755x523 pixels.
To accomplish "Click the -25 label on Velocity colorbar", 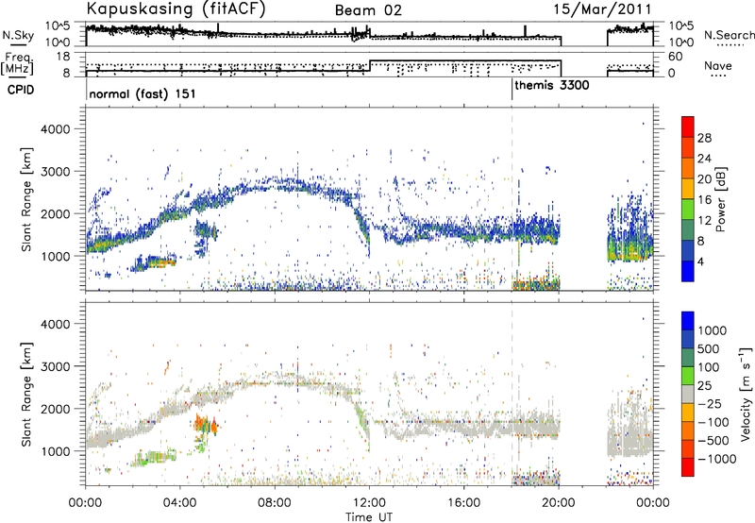I will coord(713,404).
